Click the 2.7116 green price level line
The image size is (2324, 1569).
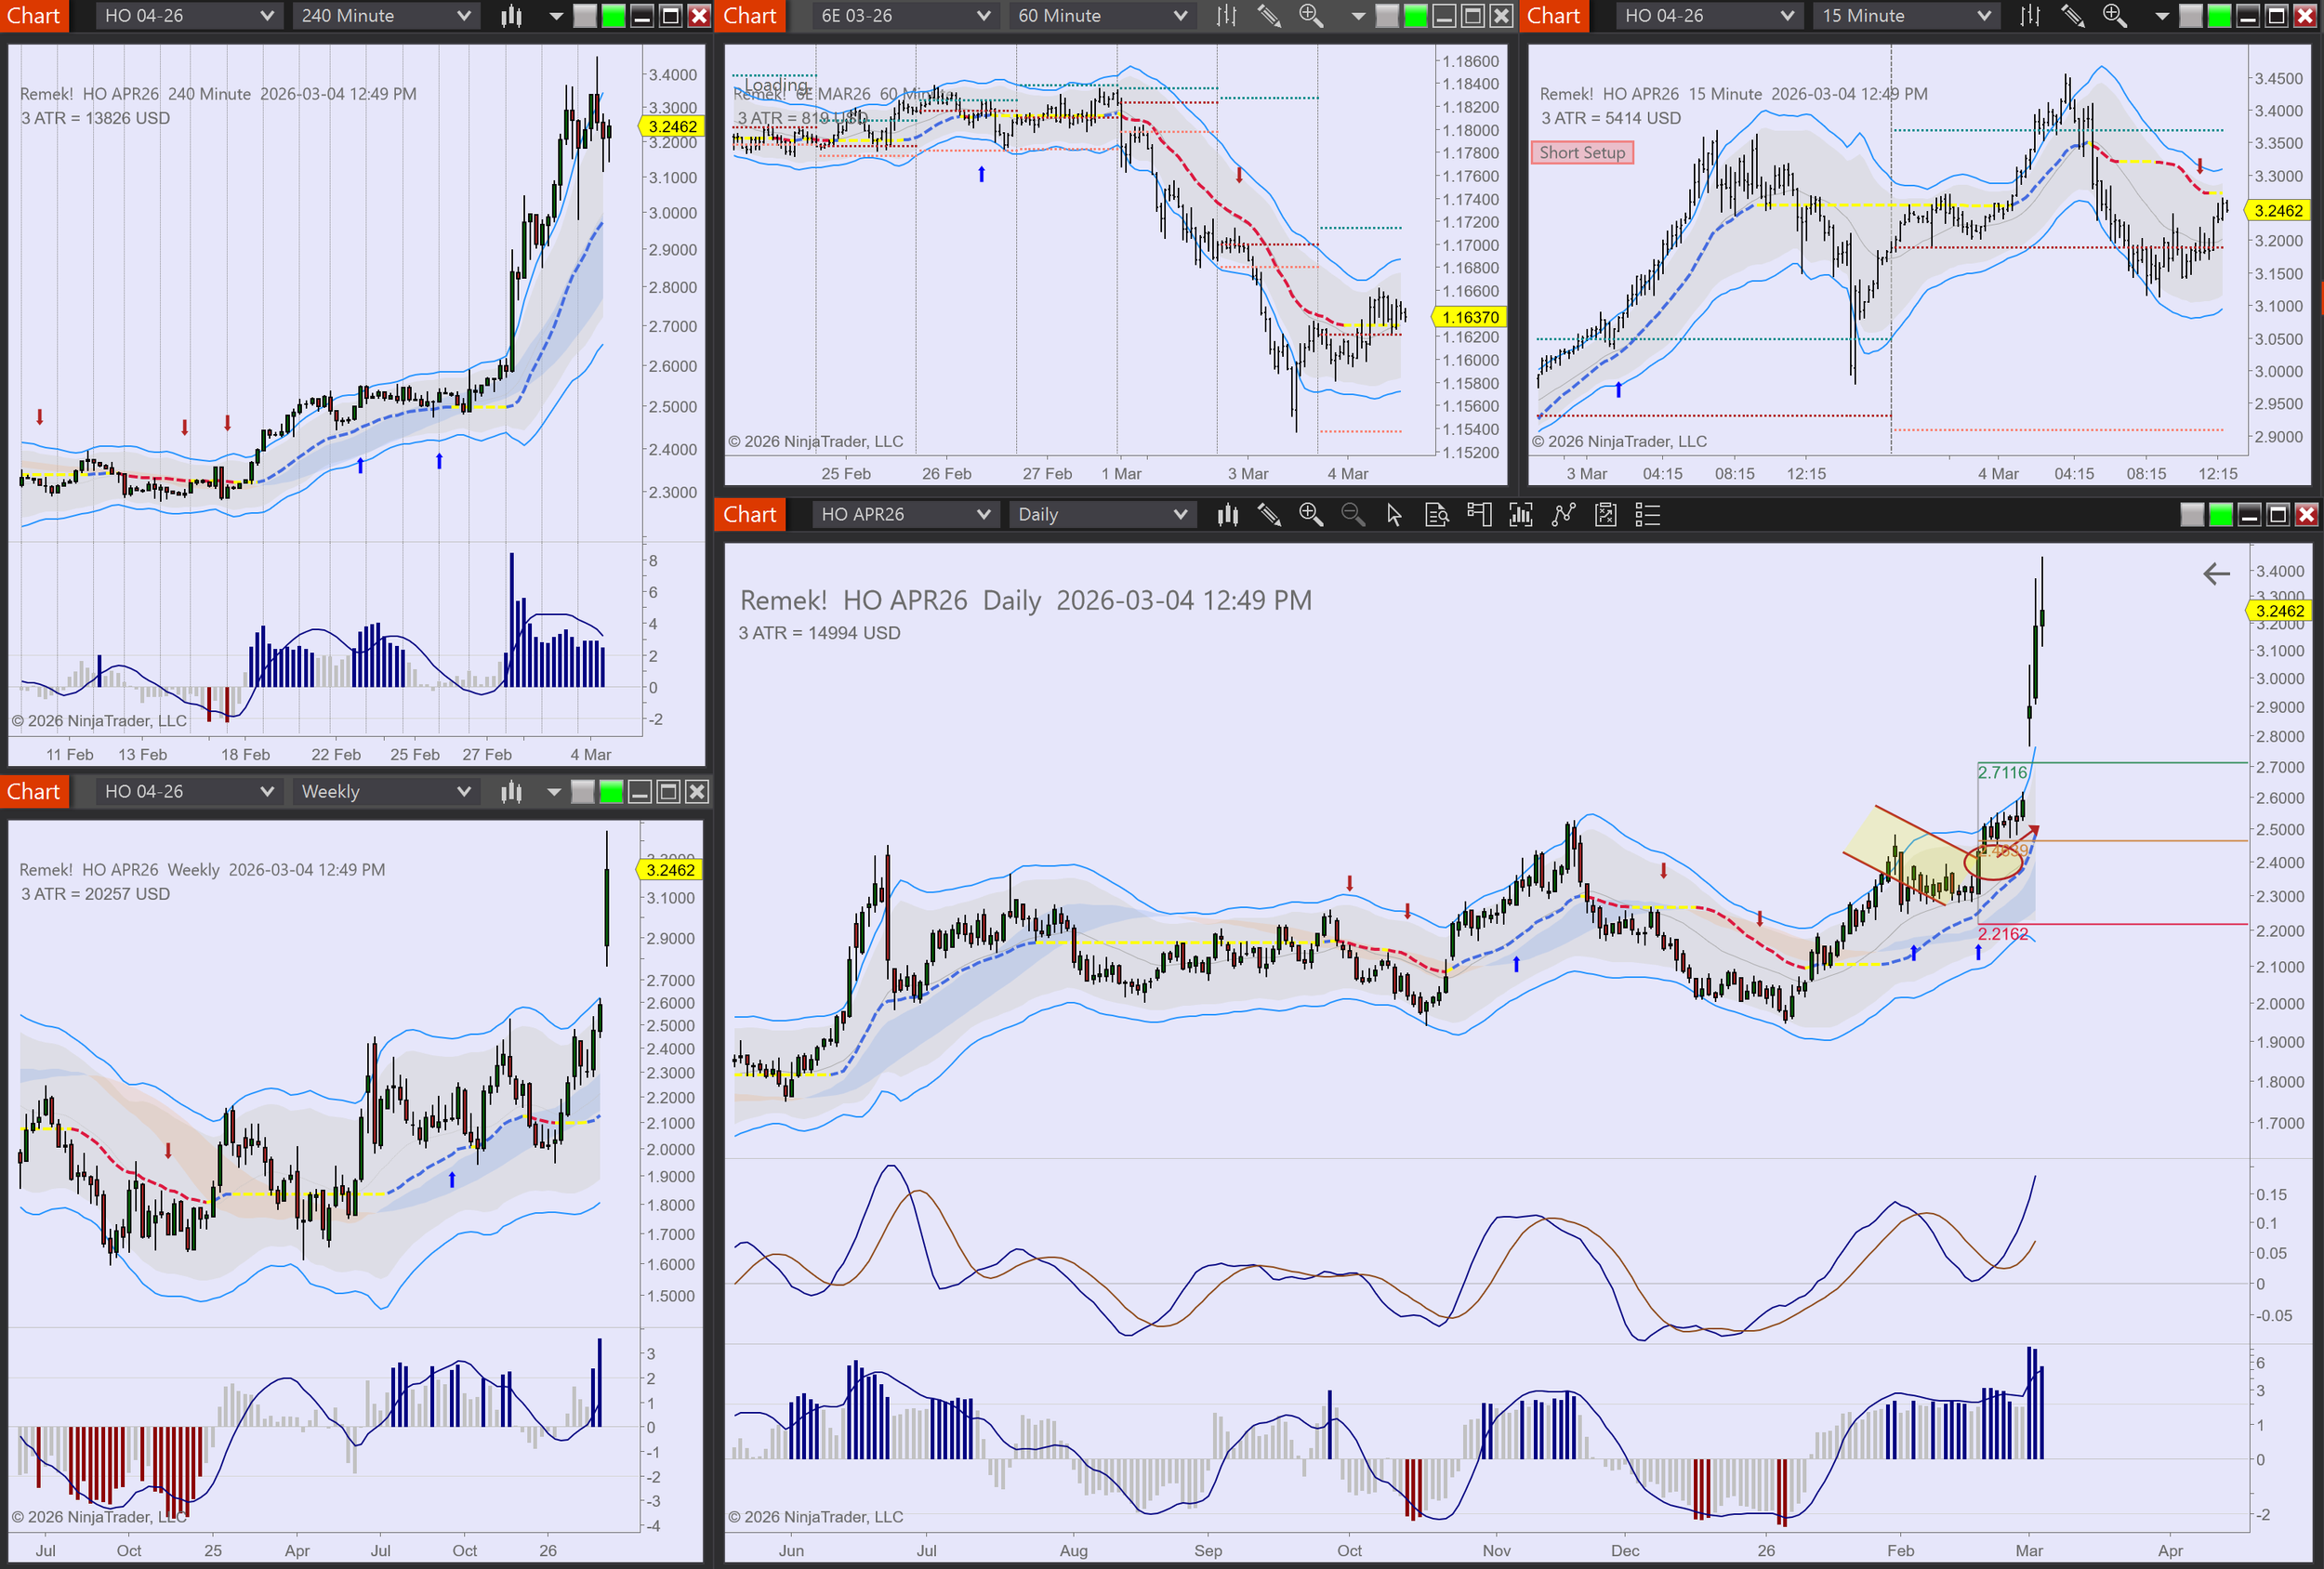pyautogui.click(x=2120, y=762)
